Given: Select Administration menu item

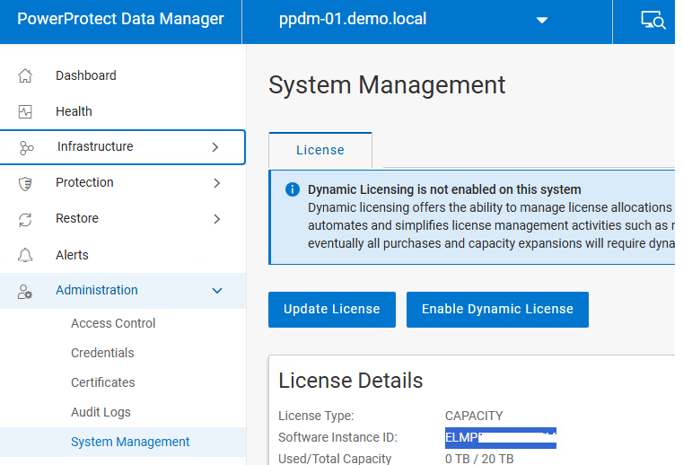Looking at the screenshot, I should pyautogui.click(x=123, y=291).
